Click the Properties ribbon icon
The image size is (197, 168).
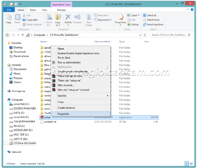pyautogui.click(x=121, y=17)
